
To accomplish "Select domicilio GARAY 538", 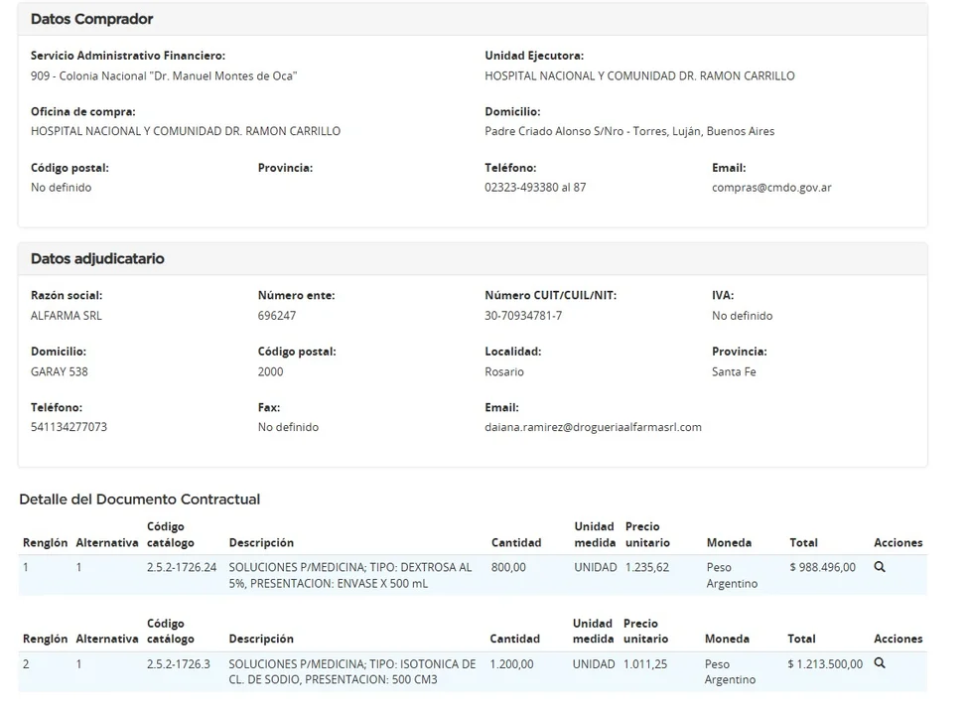I will pos(60,371).
